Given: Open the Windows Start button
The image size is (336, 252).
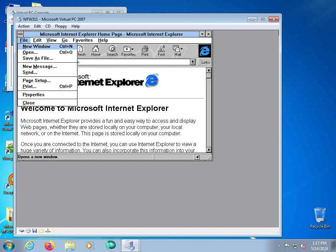Looking at the screenshot, I should pos(9,245).
